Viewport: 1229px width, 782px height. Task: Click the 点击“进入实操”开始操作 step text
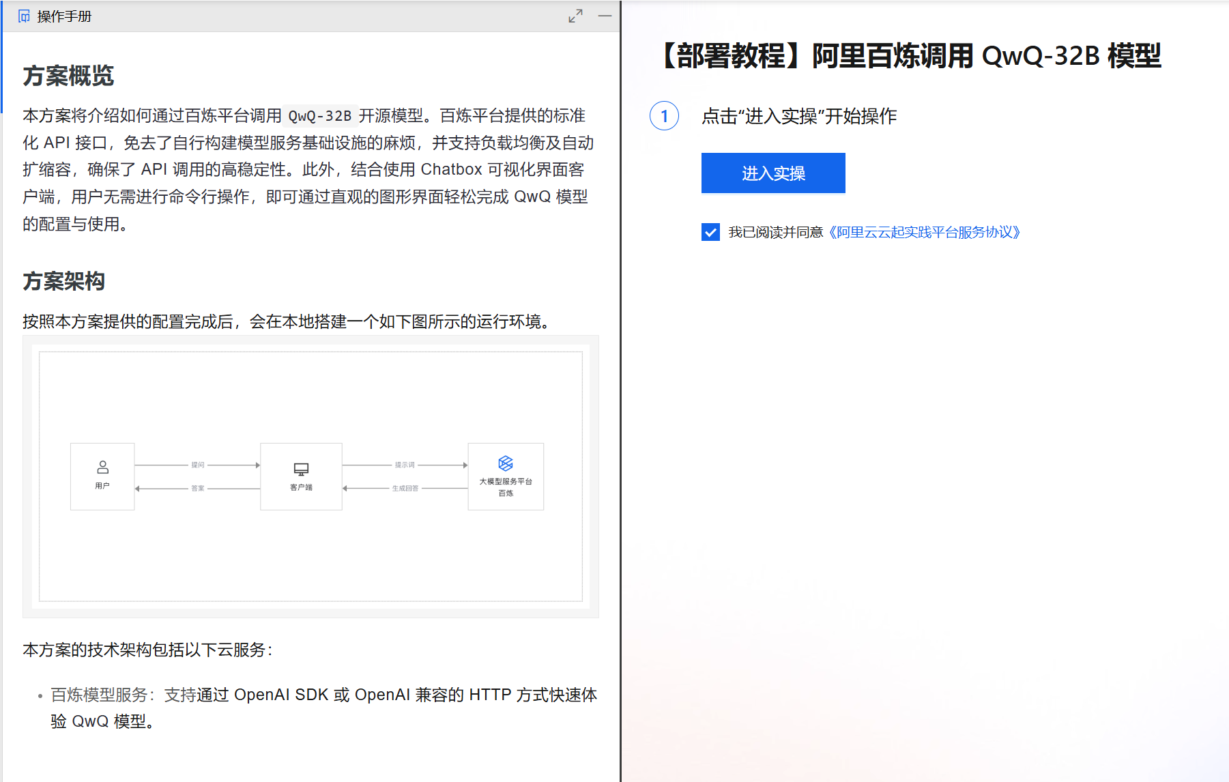799,116
